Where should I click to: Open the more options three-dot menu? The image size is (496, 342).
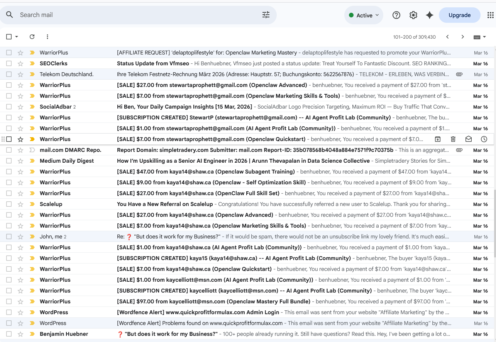point(47,36)
